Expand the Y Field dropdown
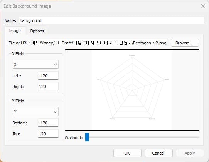209x162 pixels. click(35, 112)
